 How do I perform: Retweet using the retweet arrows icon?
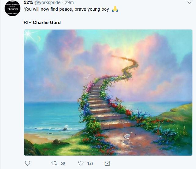54,164
